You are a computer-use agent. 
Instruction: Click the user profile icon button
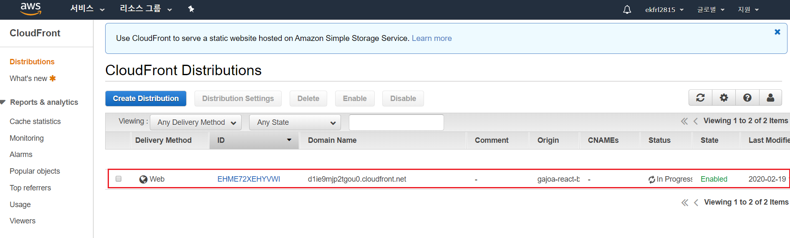[770, 98]
